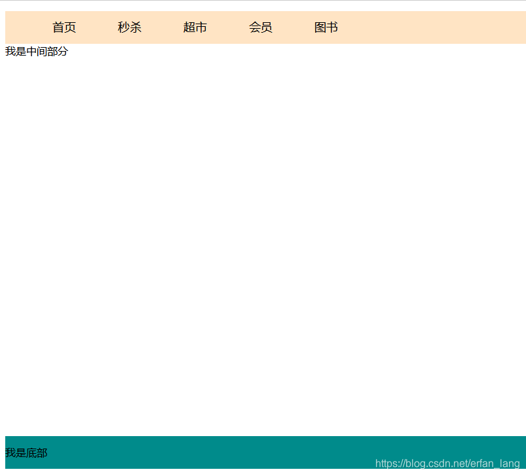Click the 会员 navigation link
This screenshot has height=476, width=526.
tap(260, 27)
